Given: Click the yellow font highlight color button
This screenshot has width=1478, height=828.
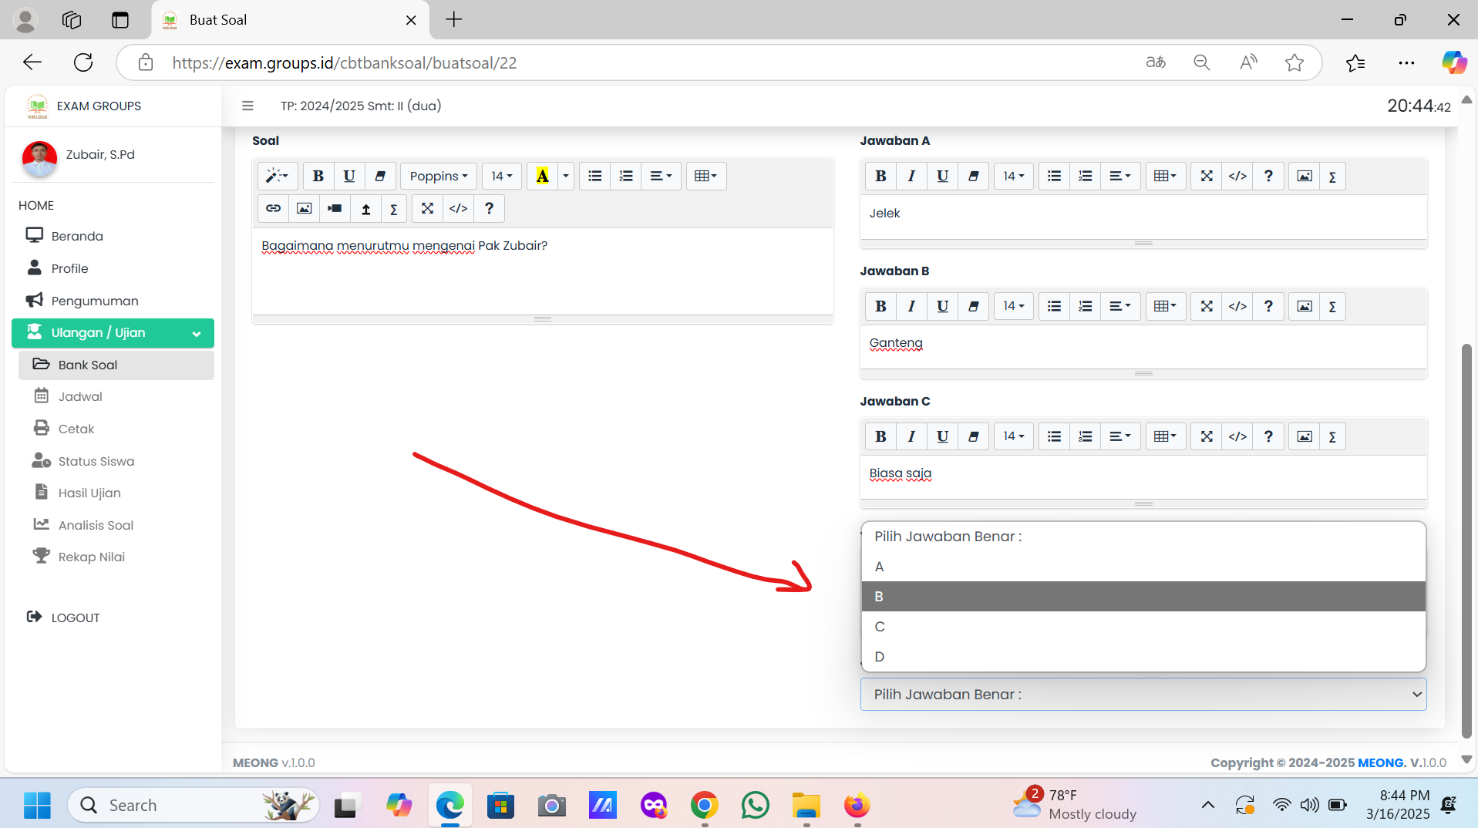Looking at the screenshot, I should [x=542, y=176].
